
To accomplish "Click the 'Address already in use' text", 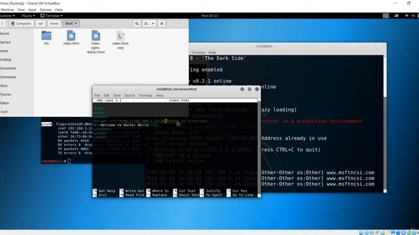I will [294, 138].
